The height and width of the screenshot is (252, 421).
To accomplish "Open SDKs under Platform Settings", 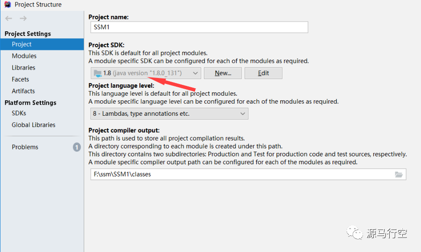I will [19, 113].
